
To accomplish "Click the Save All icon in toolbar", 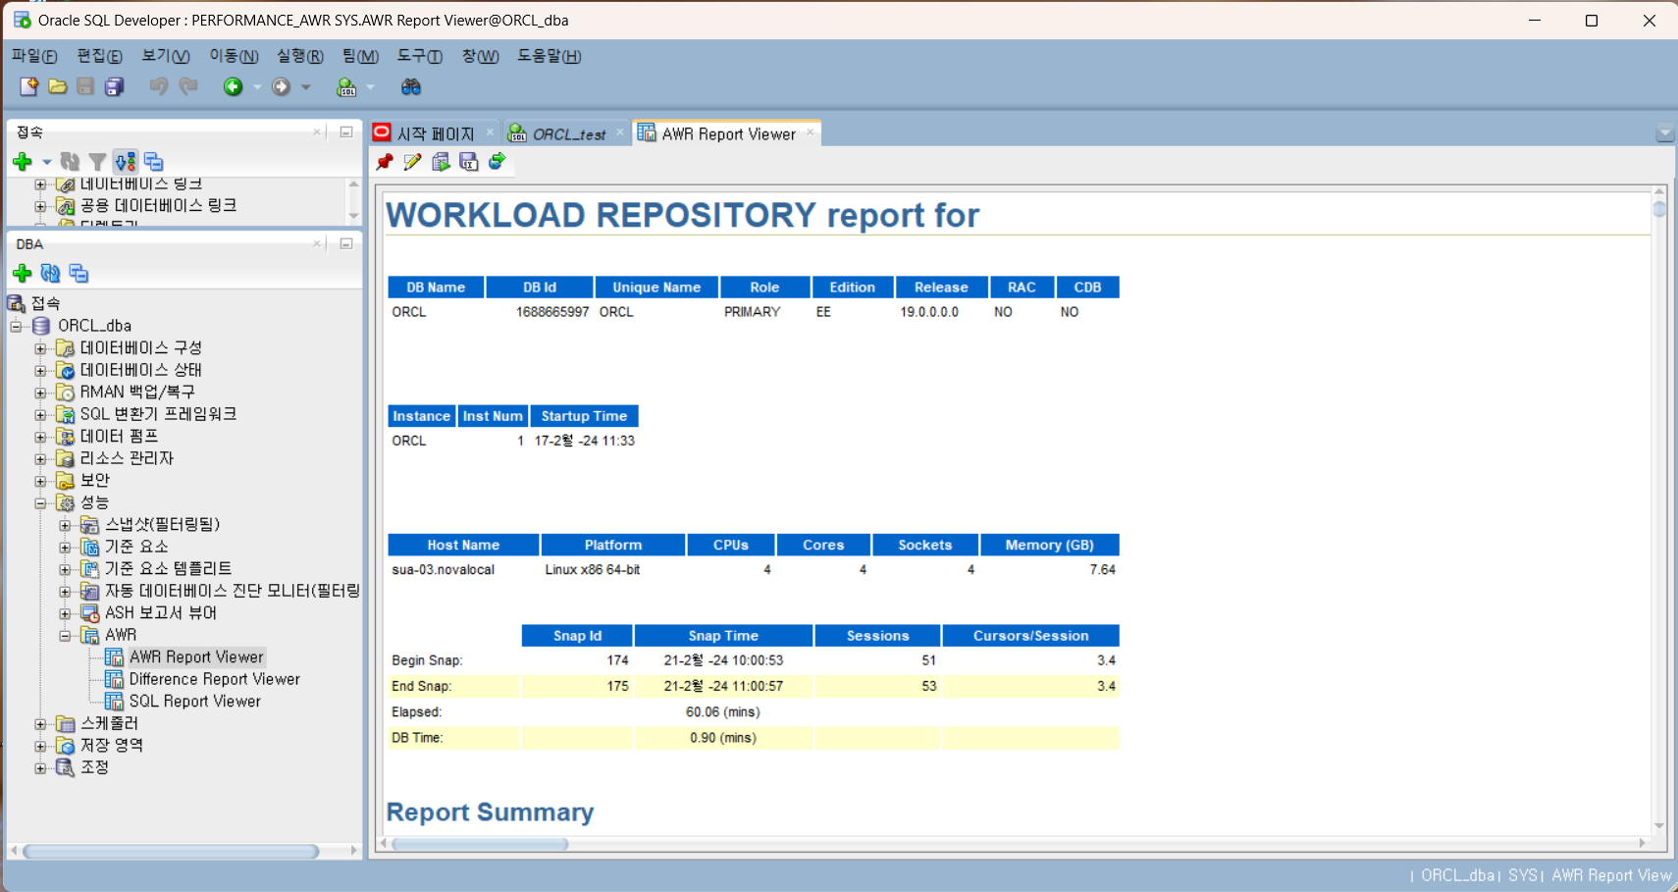I will point(115,87).
